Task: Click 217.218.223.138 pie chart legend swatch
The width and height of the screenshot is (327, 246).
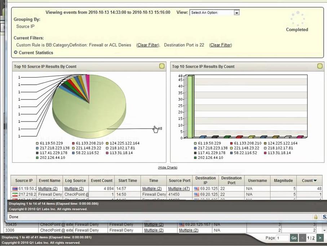Action: click(x=37, y=148)
